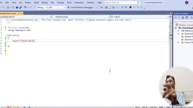Close the ConsoleApplication3.cpp tab
Screen dimensions: 193x108
[22, 13]
